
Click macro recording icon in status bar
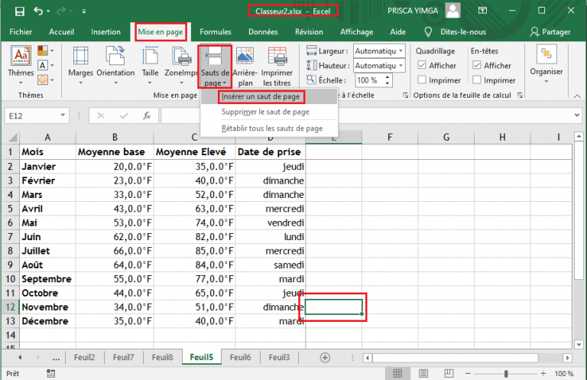coord(50,373)
